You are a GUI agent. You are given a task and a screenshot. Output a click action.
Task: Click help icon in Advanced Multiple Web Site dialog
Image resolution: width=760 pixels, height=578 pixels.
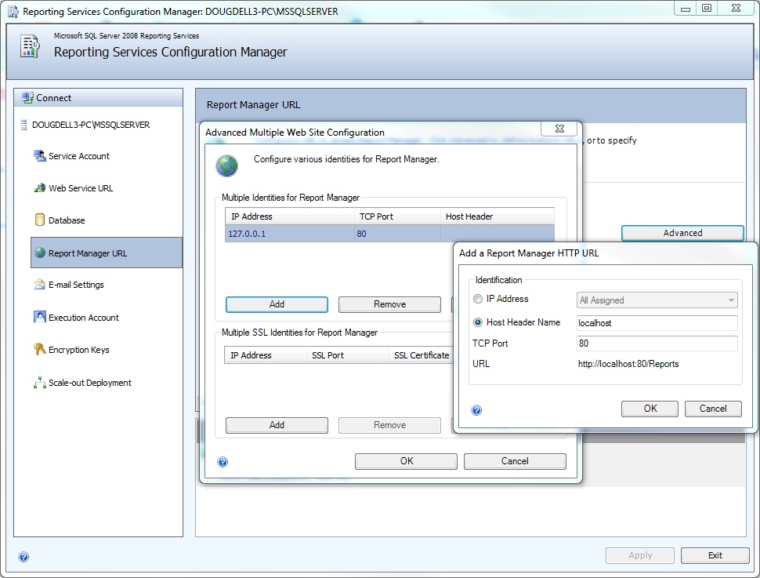coord(223,461)
